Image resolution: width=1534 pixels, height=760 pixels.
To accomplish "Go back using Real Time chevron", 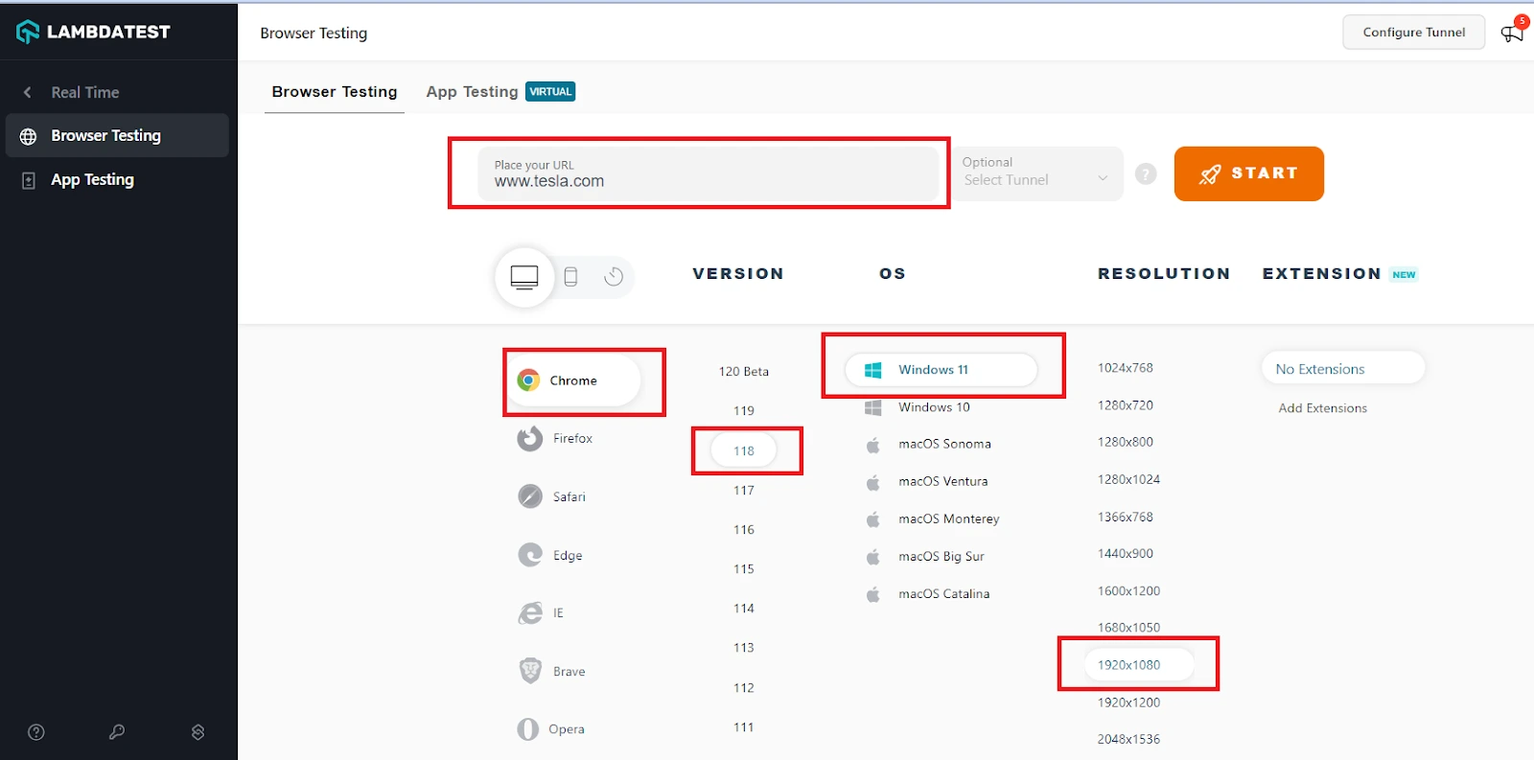I will (28, 92).
